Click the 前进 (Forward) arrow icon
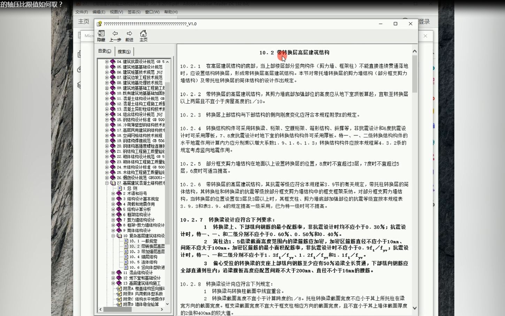Viewport: 505px width, 316px height. tap(129, 33)
